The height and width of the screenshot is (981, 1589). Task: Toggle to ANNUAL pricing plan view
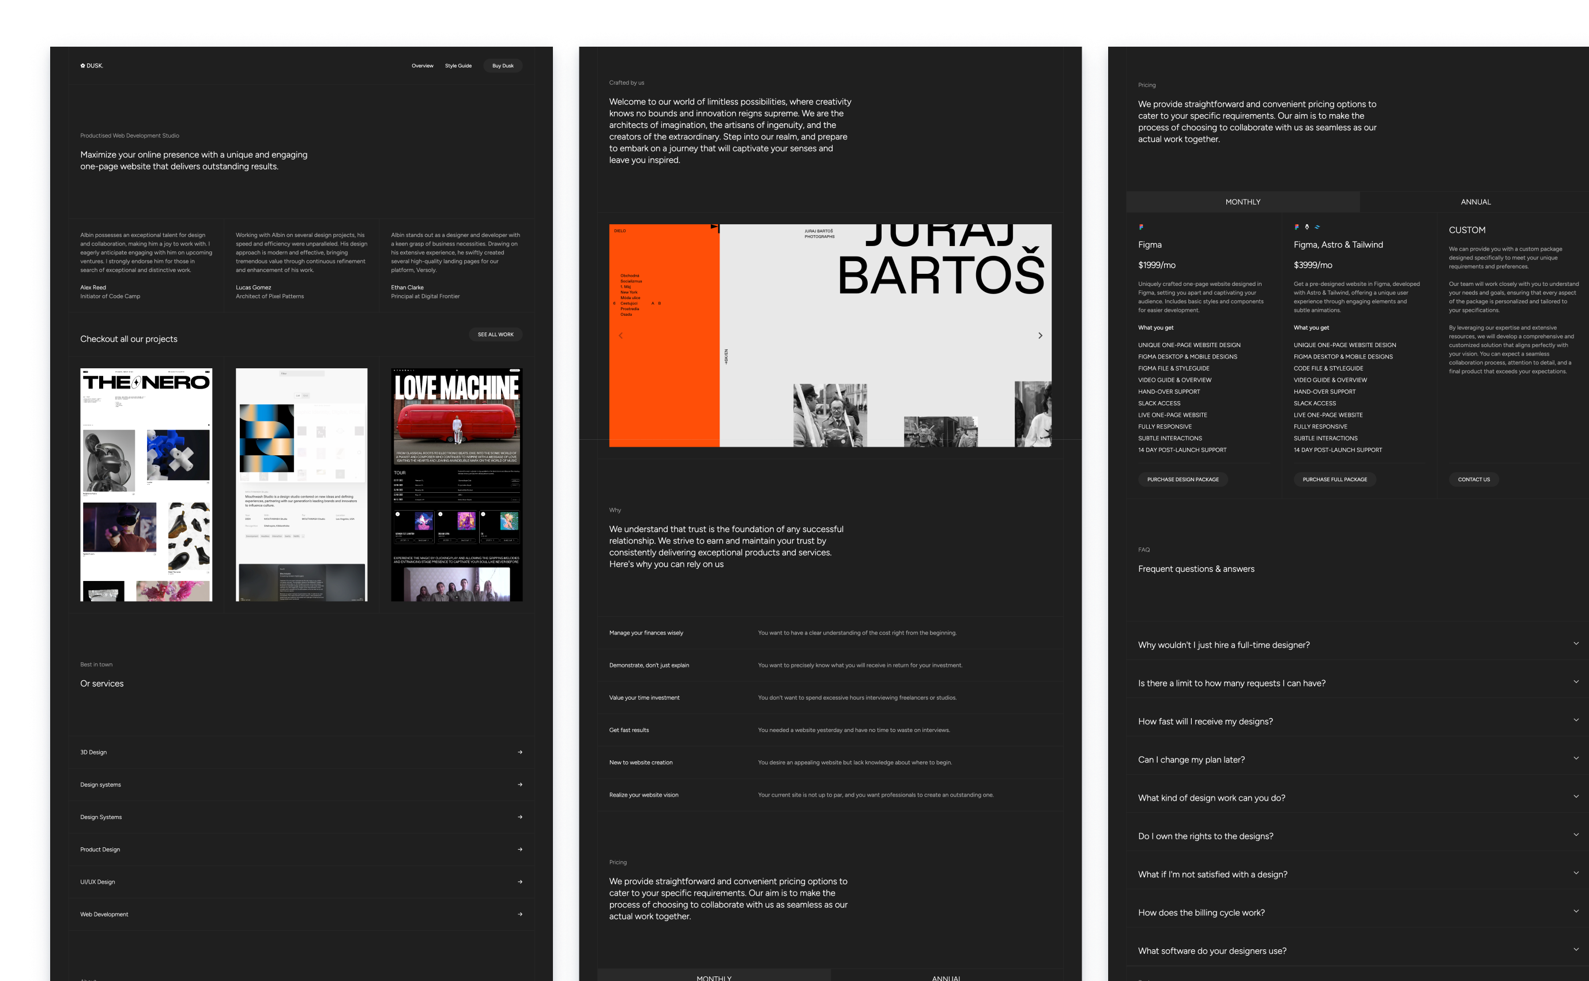[1474, 202]
